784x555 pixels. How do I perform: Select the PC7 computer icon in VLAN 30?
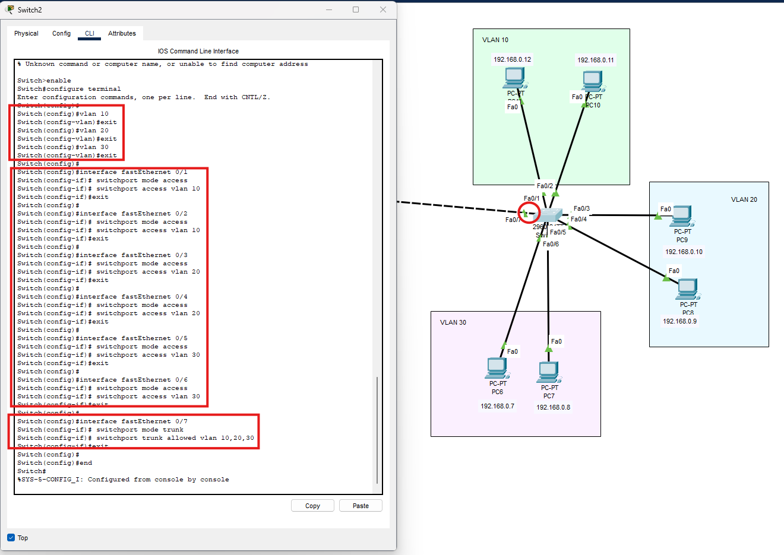549,372
